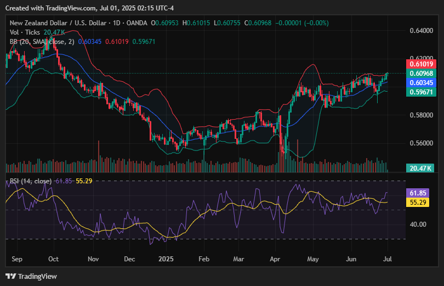Screen dimensions: 444x286
Task: Click the RSI average 55.29 in legend
Action: [84, 181]
